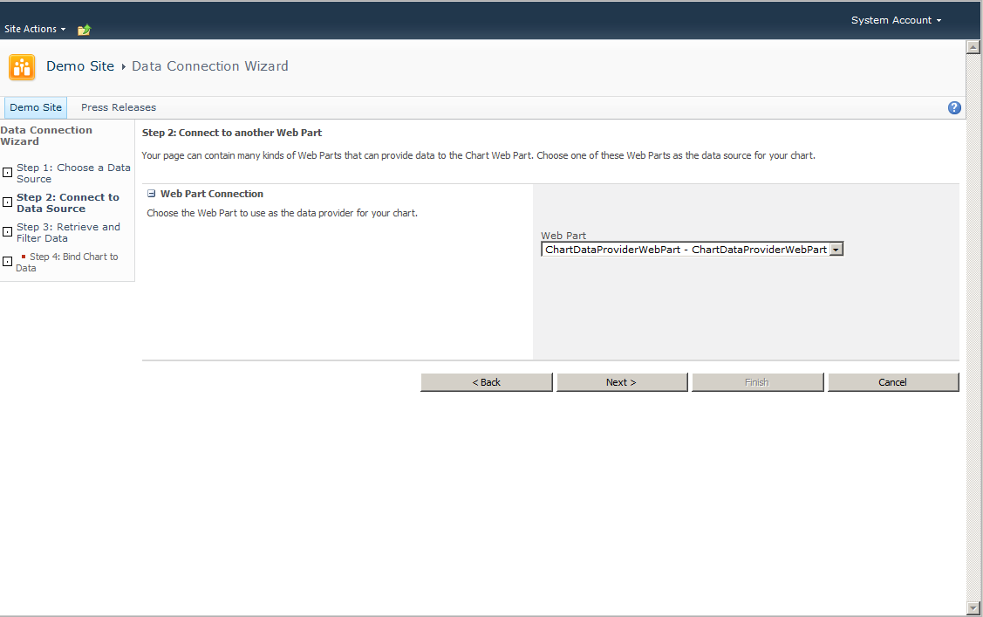The width and height of the screenshot is (983, 617).
Task: Collapse the Web Part Connection section
Action: point(152,194)
